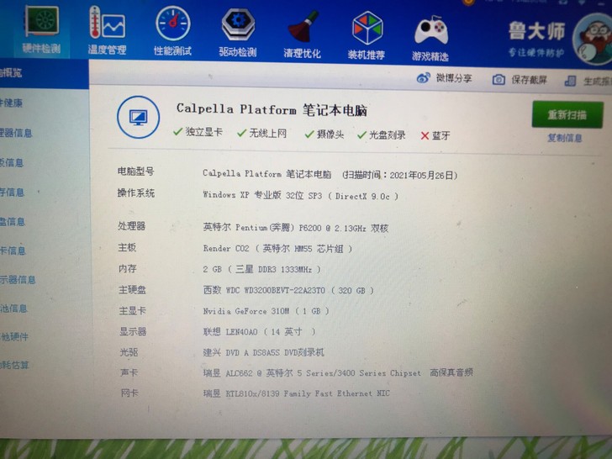Open 清理优化 cleanup broom icon
612x459 pixels.
coord(303,27)
